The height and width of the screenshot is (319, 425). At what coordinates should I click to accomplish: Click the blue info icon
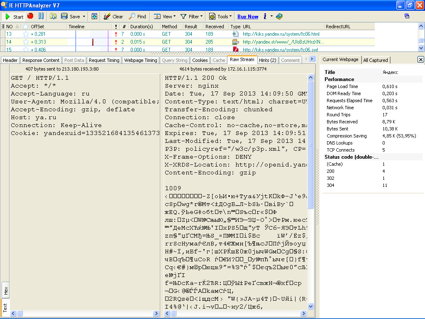point(265,17)
